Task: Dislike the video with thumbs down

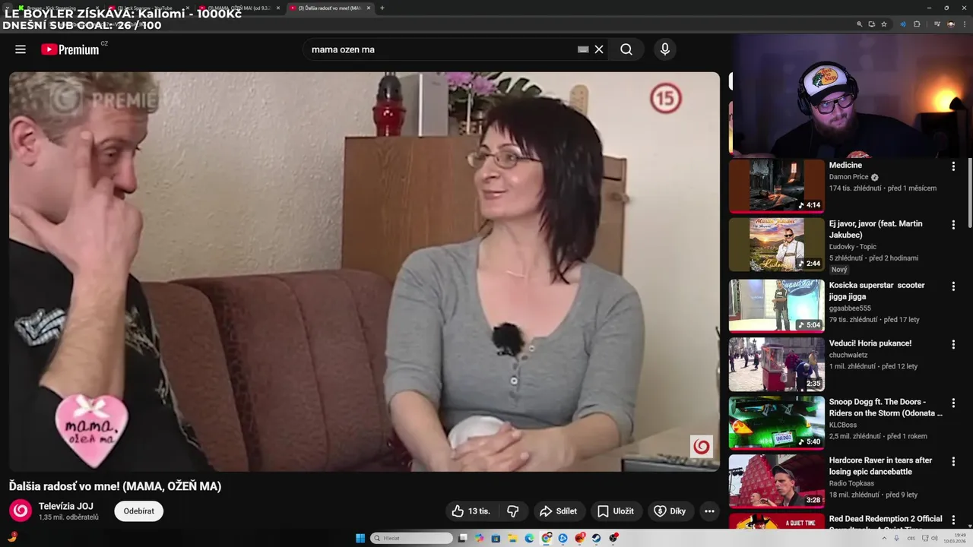Action: point(513,511)
